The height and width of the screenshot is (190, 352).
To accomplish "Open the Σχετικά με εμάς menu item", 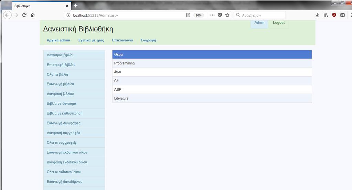I will [x=91, y=40].
